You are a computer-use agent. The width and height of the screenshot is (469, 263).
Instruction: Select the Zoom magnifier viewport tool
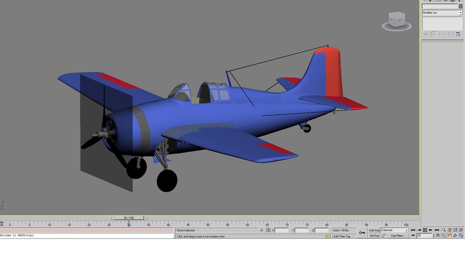(x=444, y=230)
